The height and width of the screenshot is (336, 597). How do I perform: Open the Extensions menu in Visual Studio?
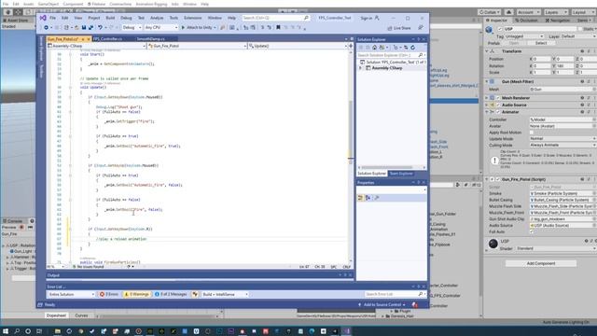193,18
